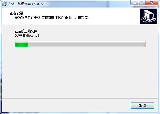Viewport: 160px width, 114px height.
Task: Click the D:\安装\libcef.dll file path text
Action: point(27,36)
